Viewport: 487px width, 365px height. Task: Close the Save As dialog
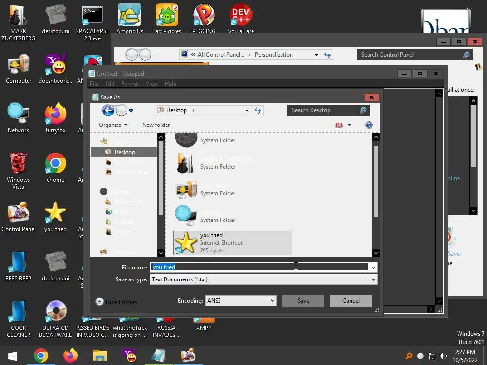click(x=371, y=97)
